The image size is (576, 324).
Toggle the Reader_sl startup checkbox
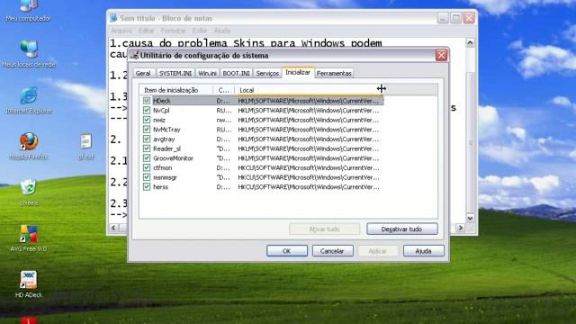point(147,148)
